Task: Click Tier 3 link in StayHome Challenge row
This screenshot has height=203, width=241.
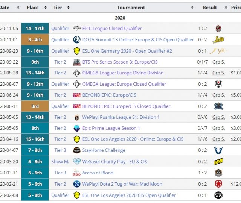Action: pos(60,151)
